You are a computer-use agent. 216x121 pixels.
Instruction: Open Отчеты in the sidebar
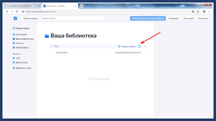point(20,43)
